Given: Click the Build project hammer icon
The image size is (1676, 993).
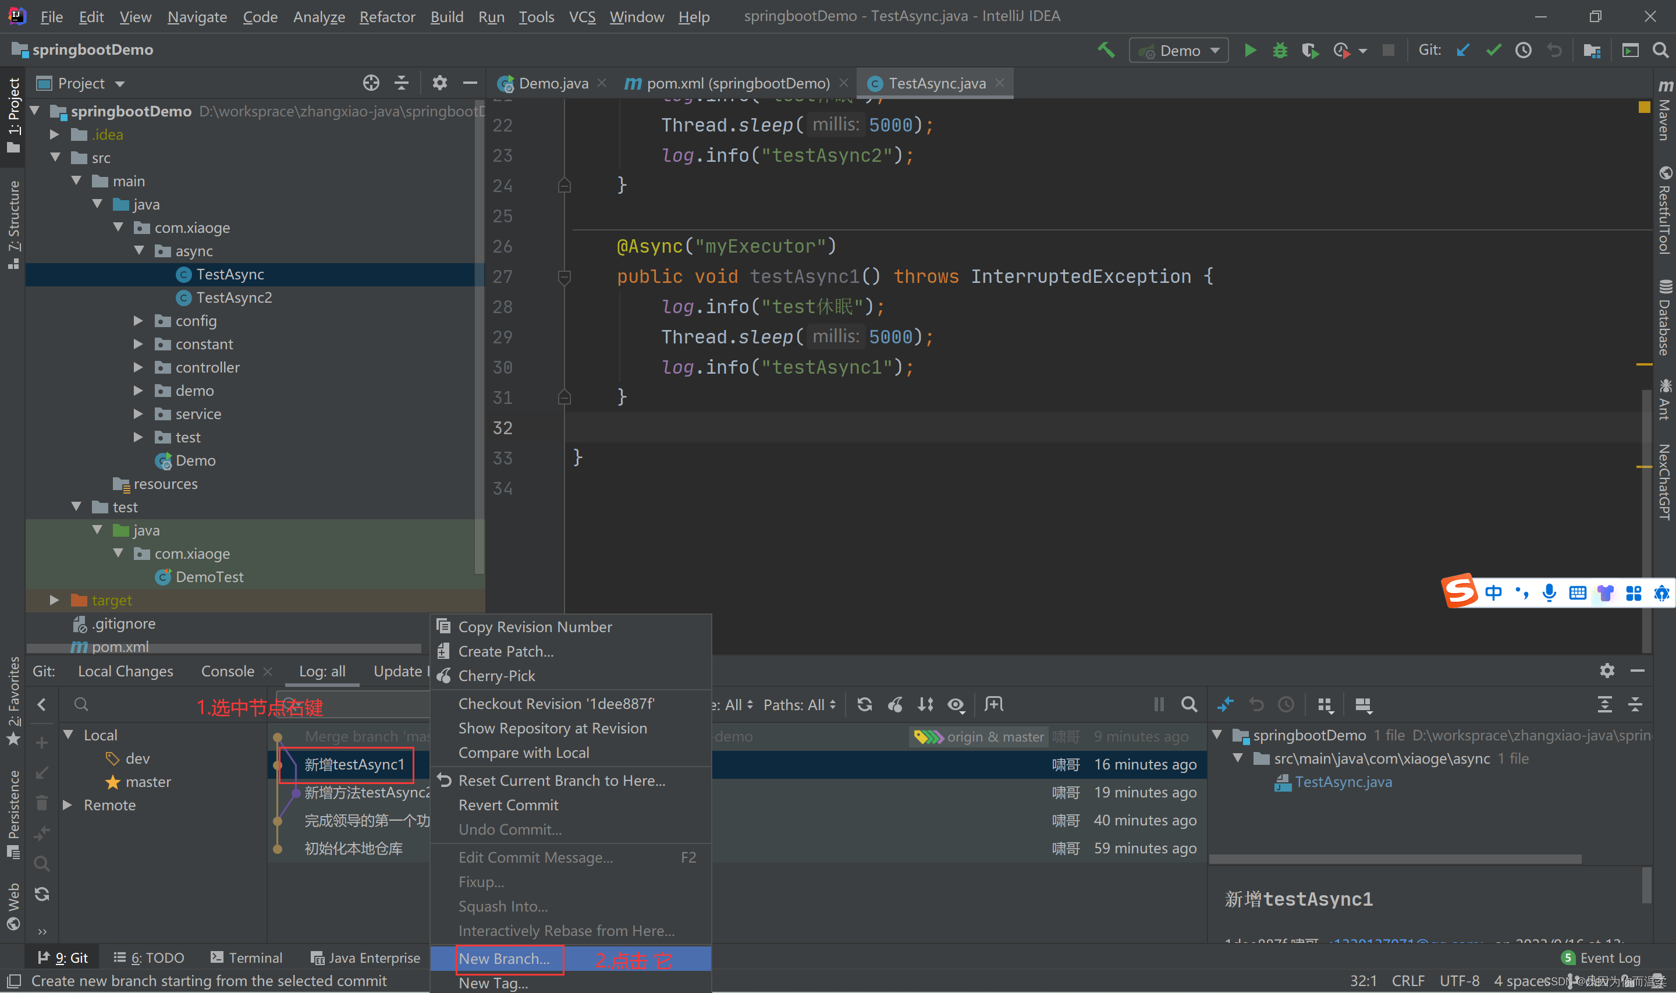Looking at the screenshot, I should tap(1106, 50).
